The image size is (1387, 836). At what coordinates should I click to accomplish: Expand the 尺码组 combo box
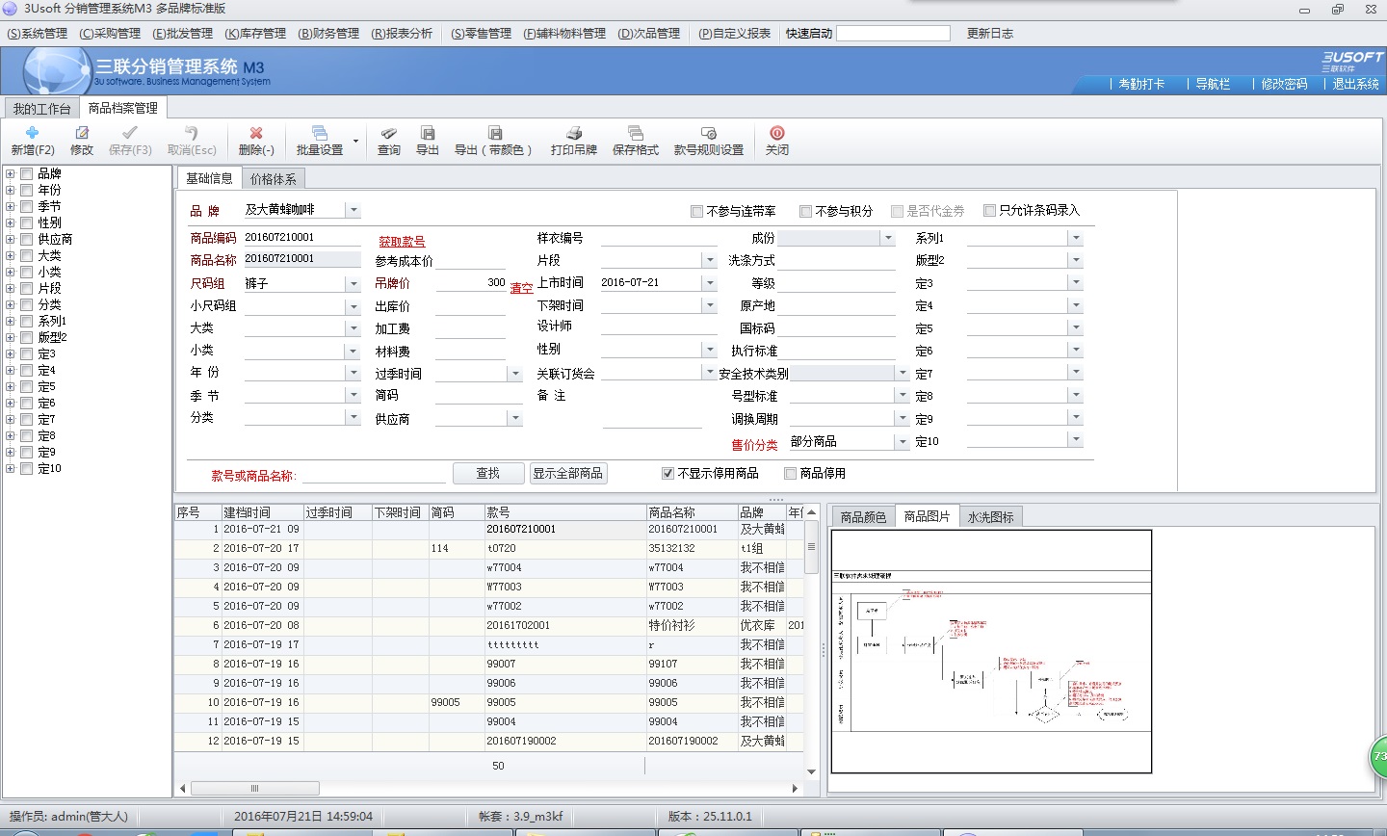coord(353,284)
